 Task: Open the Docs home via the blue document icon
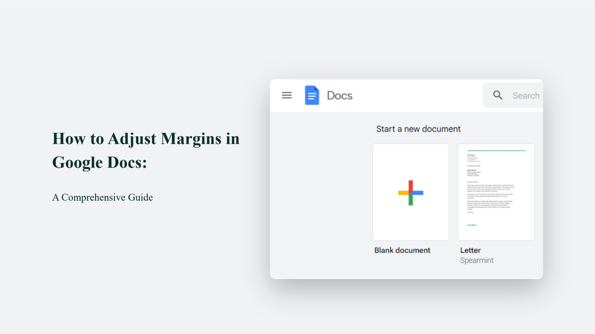(x=312, y=95)
